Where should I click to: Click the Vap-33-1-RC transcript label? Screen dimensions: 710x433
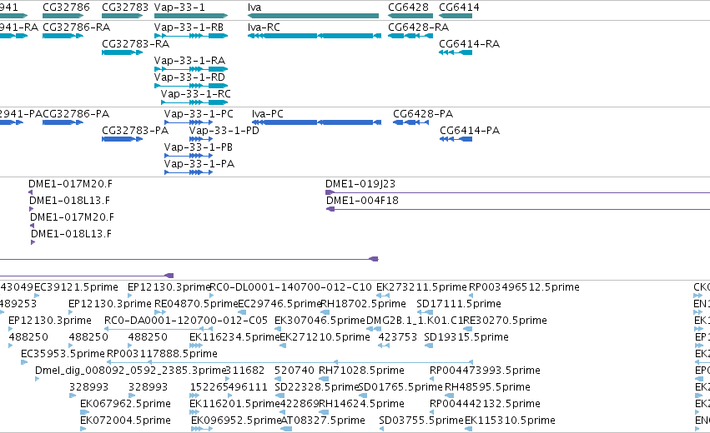point(195,94)
